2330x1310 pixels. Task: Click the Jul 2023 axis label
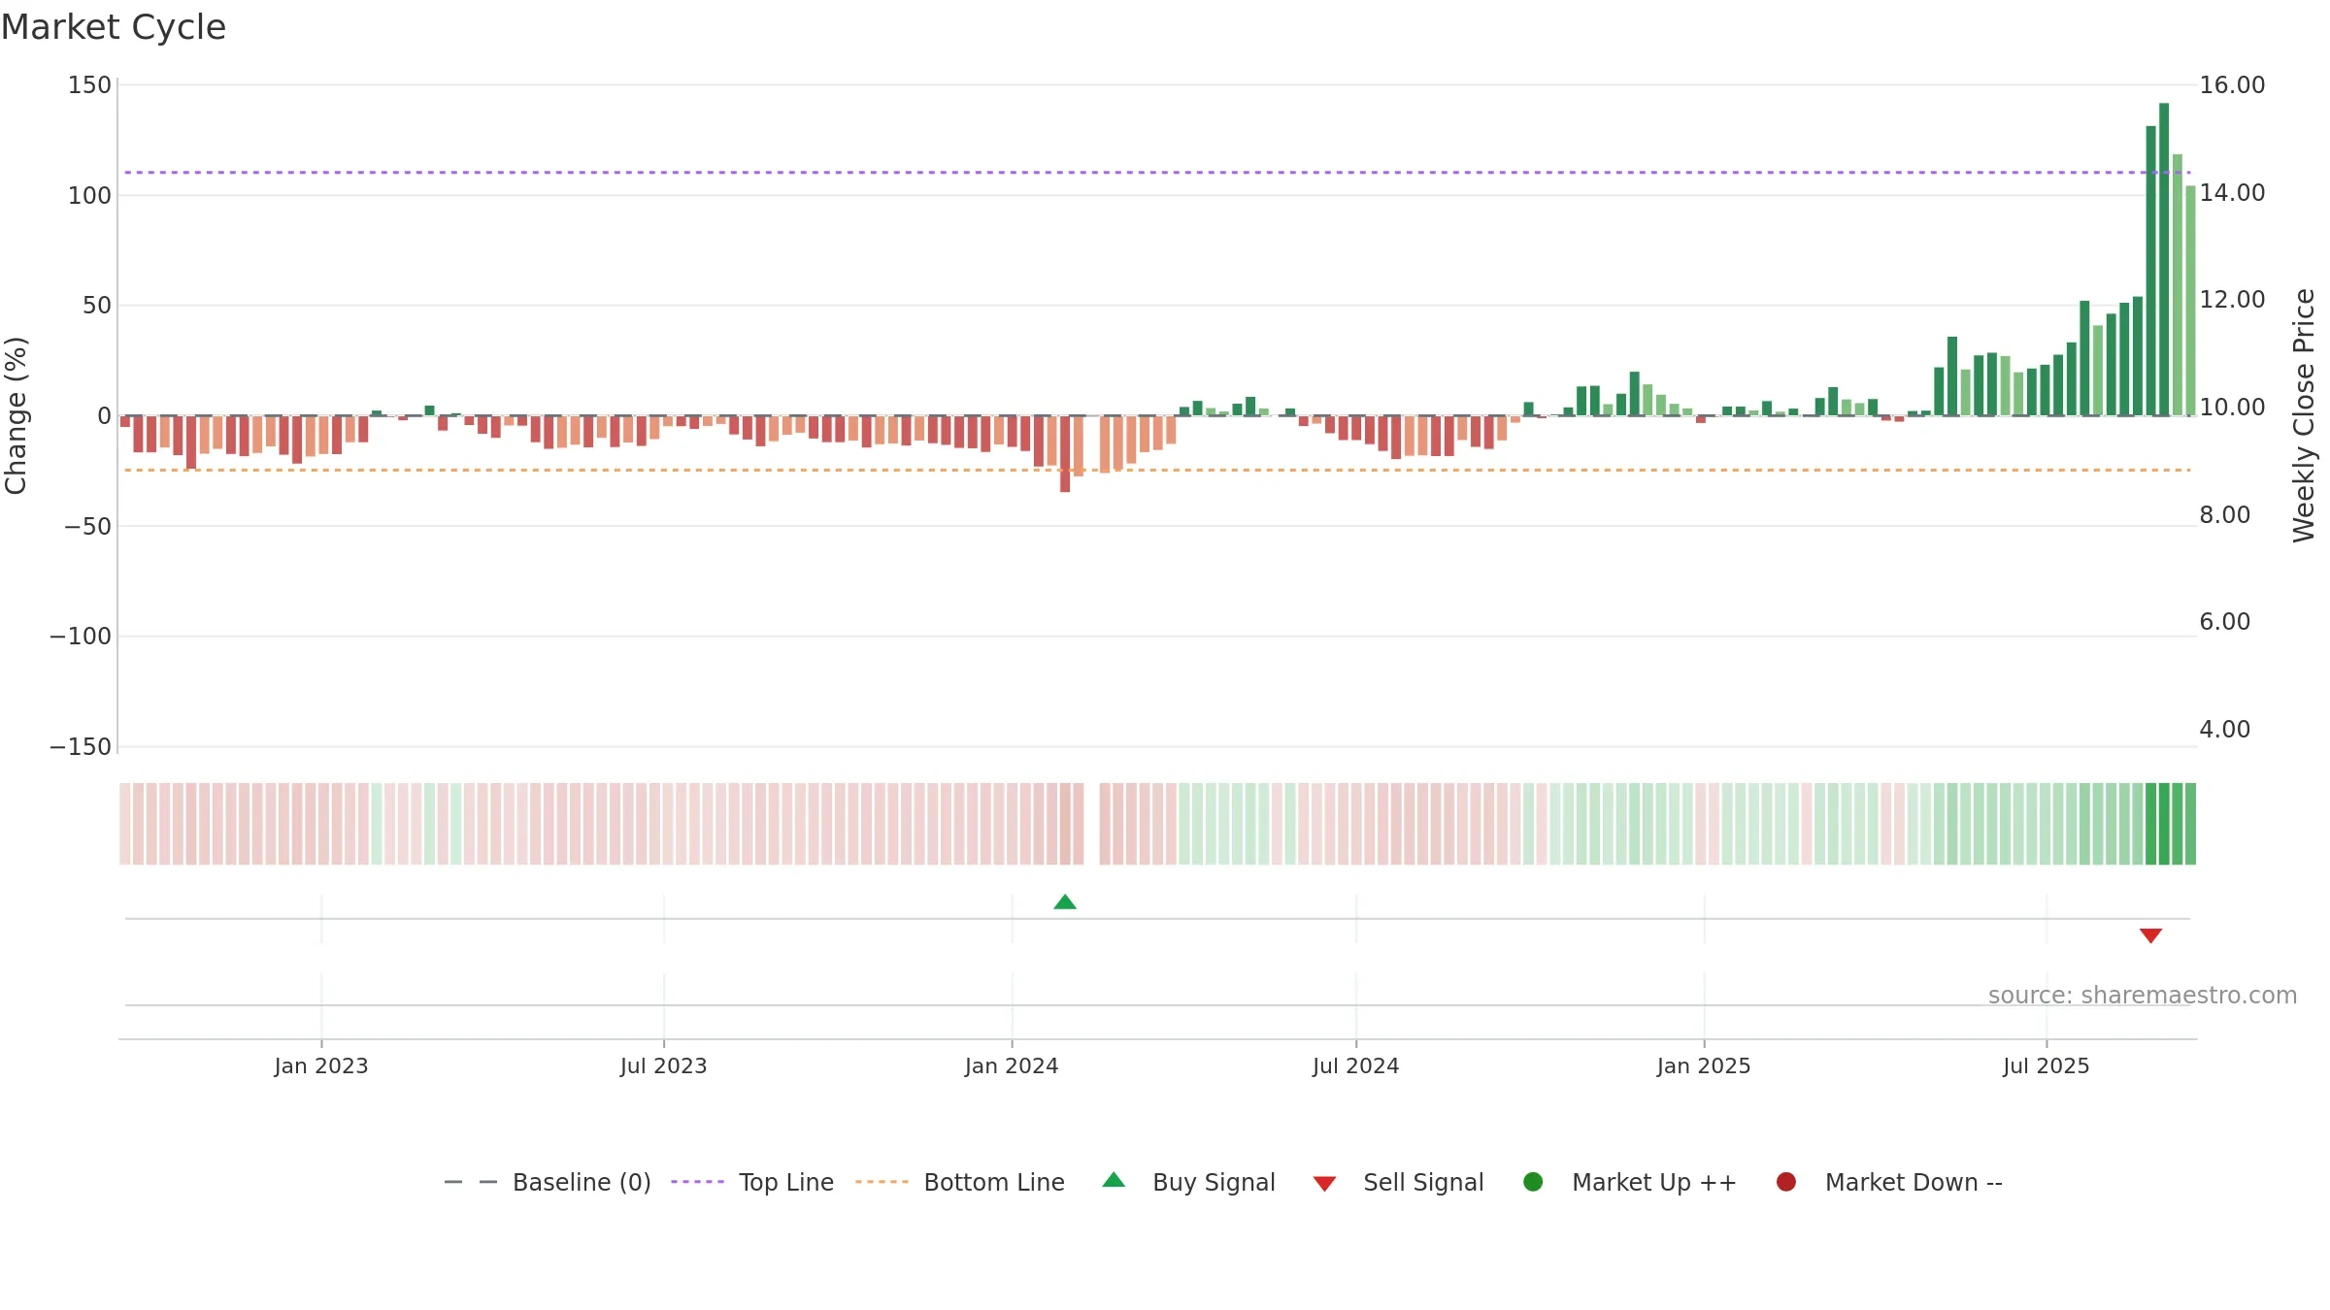(664, 1066)
